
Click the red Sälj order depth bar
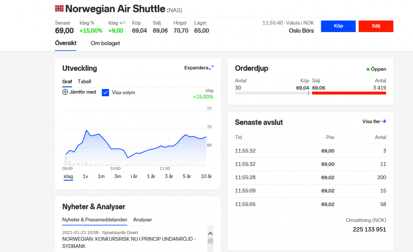349,93
